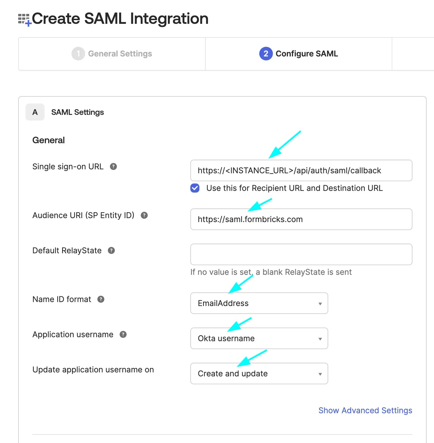Click the app grid icon beside the page title
The image size is (434, 443).
click(x=24, y=20)
